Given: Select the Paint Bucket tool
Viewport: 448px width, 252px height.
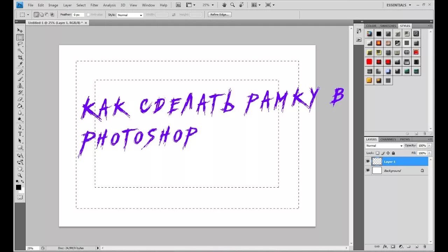Looking at the screenshot, I should pos(20,106).
